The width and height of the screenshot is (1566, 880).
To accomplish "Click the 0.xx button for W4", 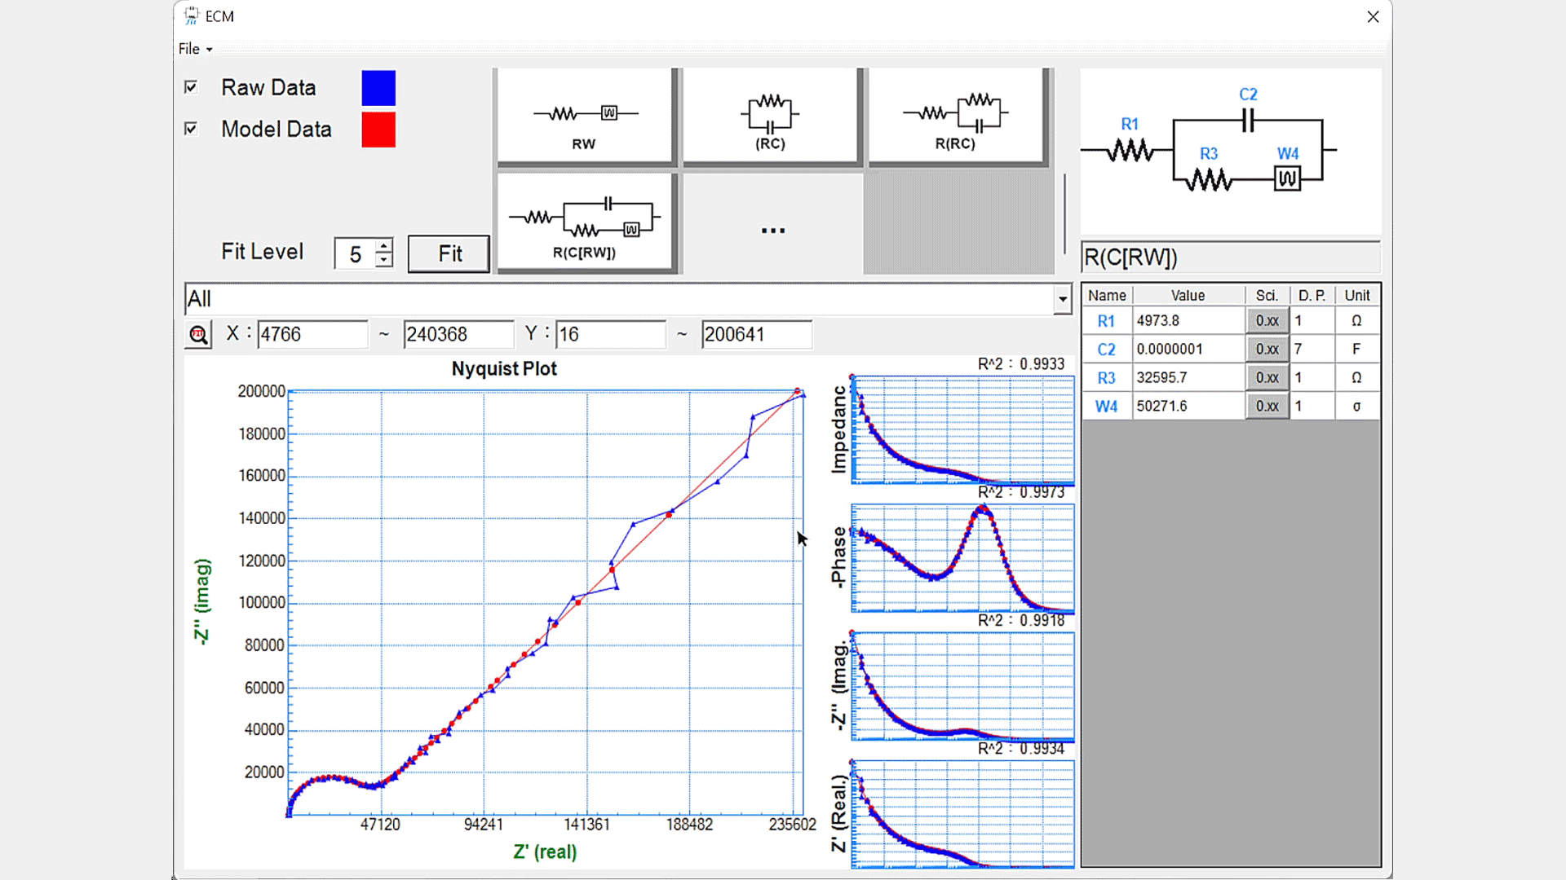I will (x=1267, y=406).
